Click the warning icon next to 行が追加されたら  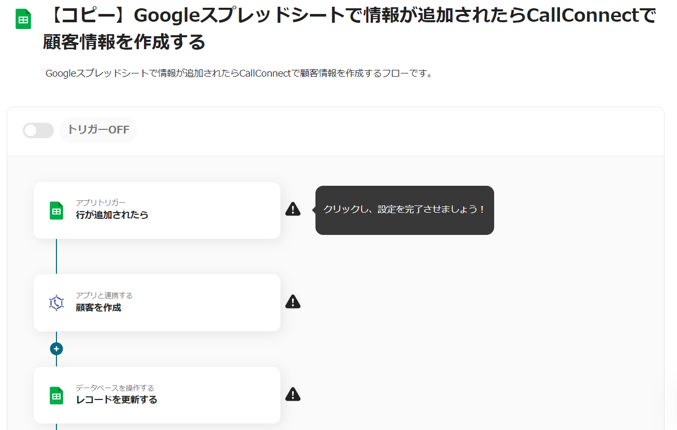[x=293, y=209]
